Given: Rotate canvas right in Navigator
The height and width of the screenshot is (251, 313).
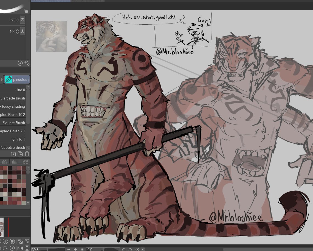Looking at the screenshot, I should [5, 248].
